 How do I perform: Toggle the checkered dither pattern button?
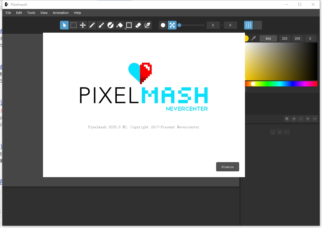pos(172,25)
